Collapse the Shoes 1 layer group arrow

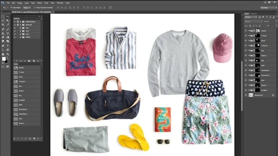point(249,56)
